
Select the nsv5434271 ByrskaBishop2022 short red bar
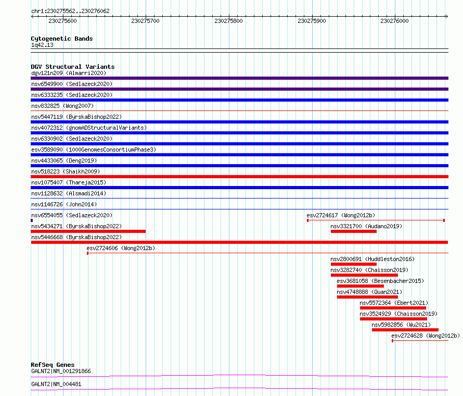[88, 231]
